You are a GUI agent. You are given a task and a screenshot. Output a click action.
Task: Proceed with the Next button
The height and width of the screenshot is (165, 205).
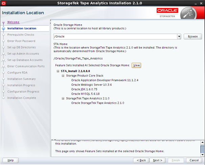click(158, 160)
